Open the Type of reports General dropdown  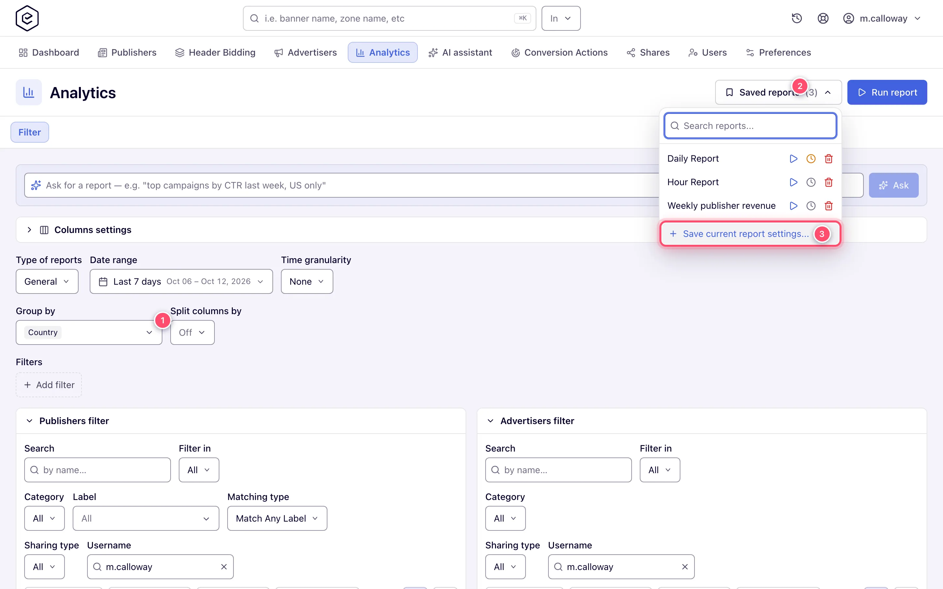(47, 281)
